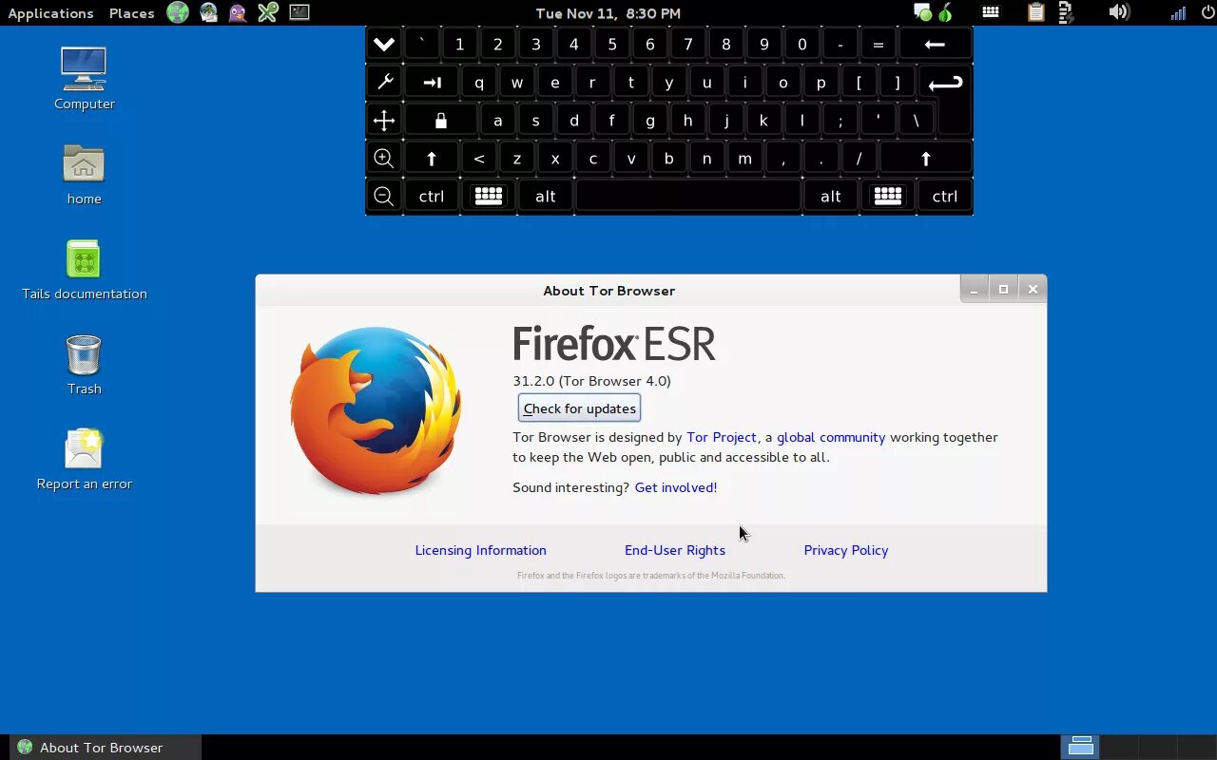Toggle Caps Lock padlock key
The height and width of the screenshot is (760, 1217).
point(441,120)
